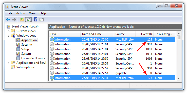The height and width of the screenshot is (93, 187).
Task: Click the Event ID 1066 cell
Action: [x=149, y=59]
